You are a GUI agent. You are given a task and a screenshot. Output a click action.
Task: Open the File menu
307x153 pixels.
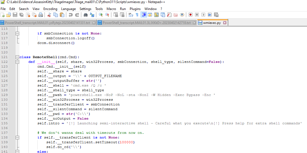[x=3, y=9]
